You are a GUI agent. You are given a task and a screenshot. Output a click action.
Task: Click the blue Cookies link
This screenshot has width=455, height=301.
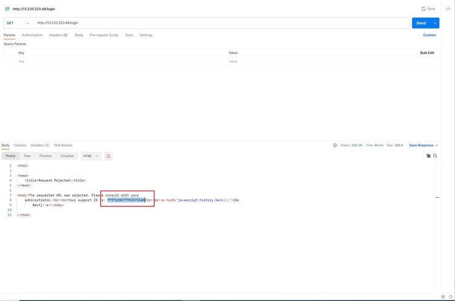[430, 35]
